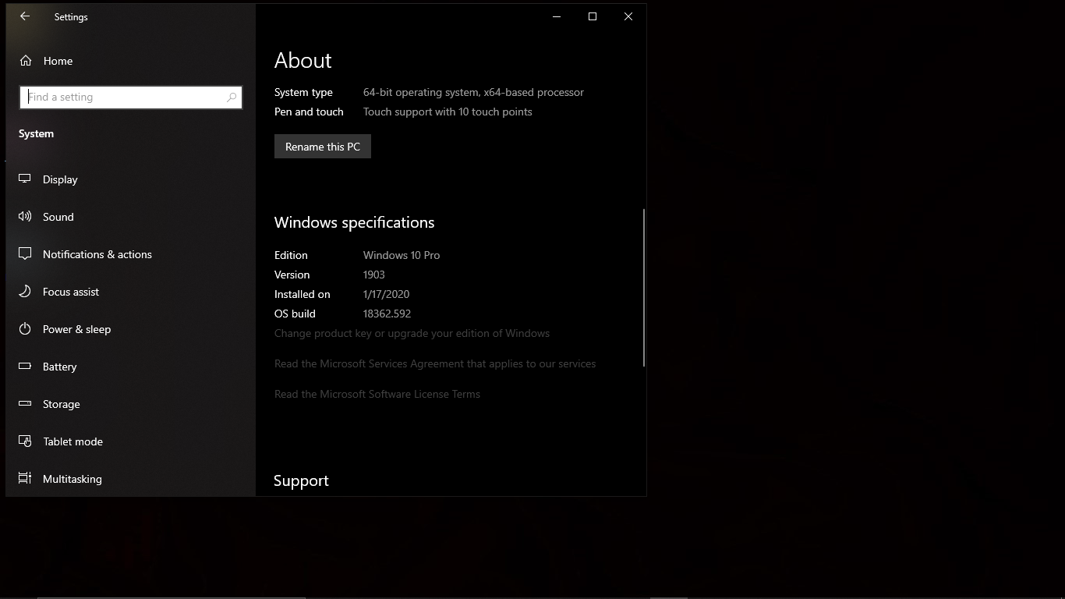Focus the Find a setting search box

click(x=131, y=97)
